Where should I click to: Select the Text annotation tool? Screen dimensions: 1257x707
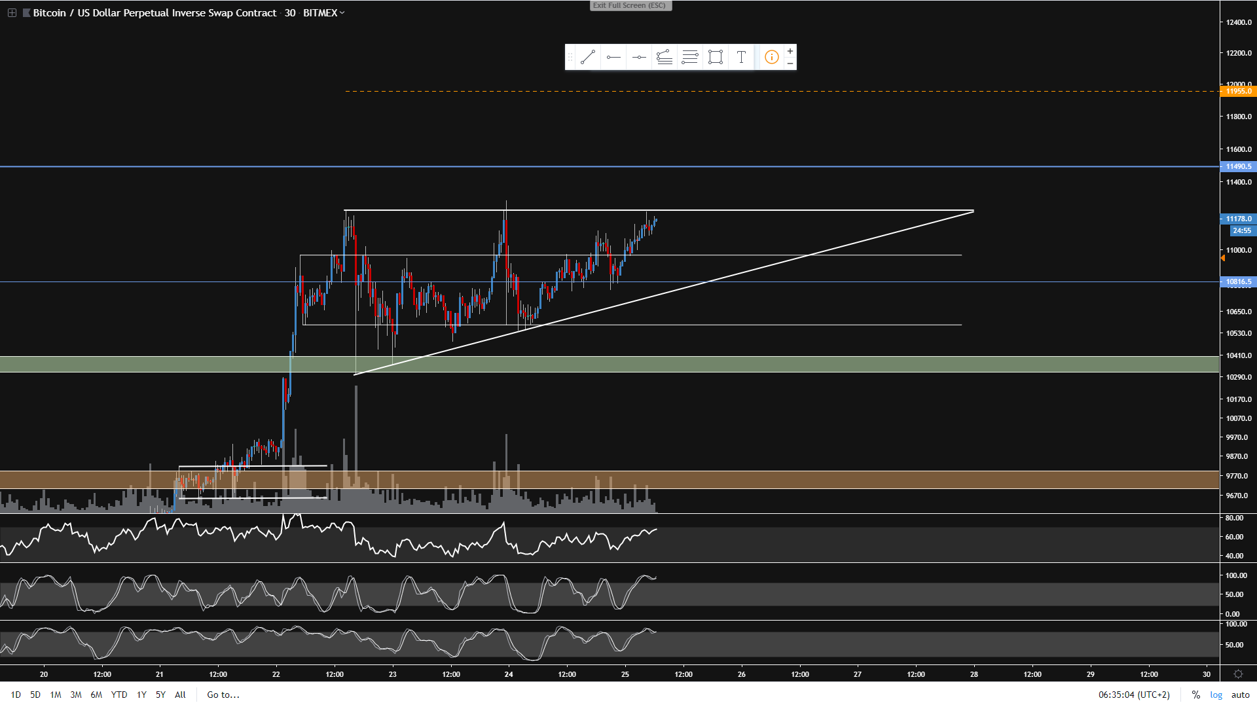(741, 58)
